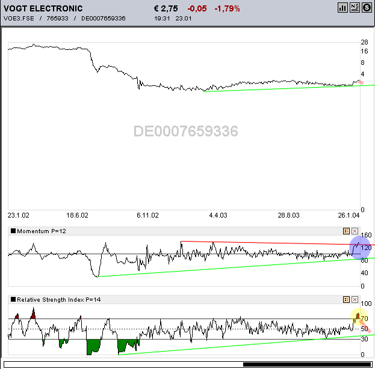Click the -0,05 change value

[197, 8]
